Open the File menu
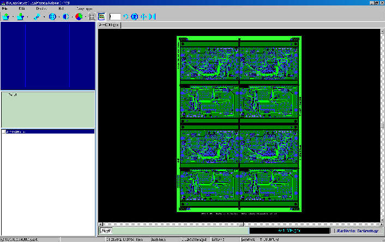The width and height of the screenshot is (385, 242). pos(4,9)
